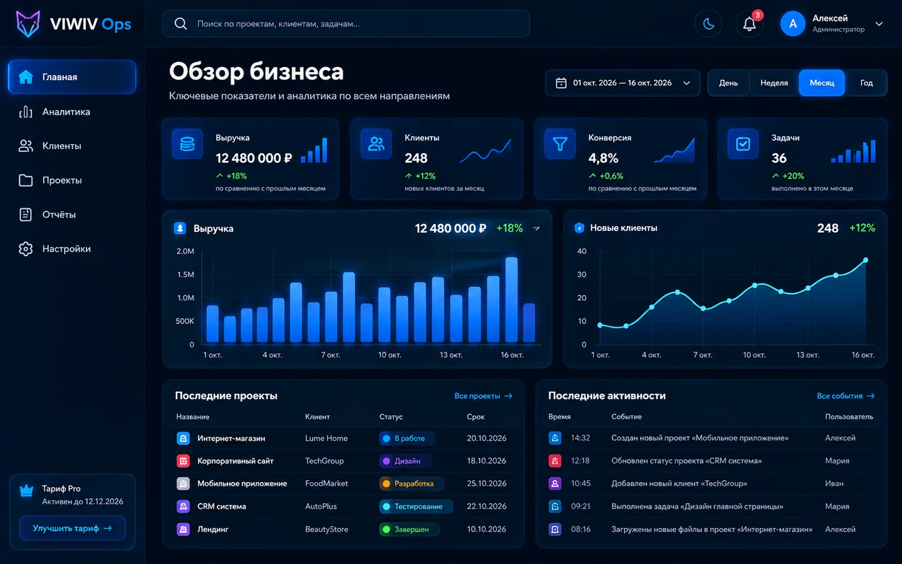
Task: Click the area sparkline on Конверсия card
Action: [674, 151]
